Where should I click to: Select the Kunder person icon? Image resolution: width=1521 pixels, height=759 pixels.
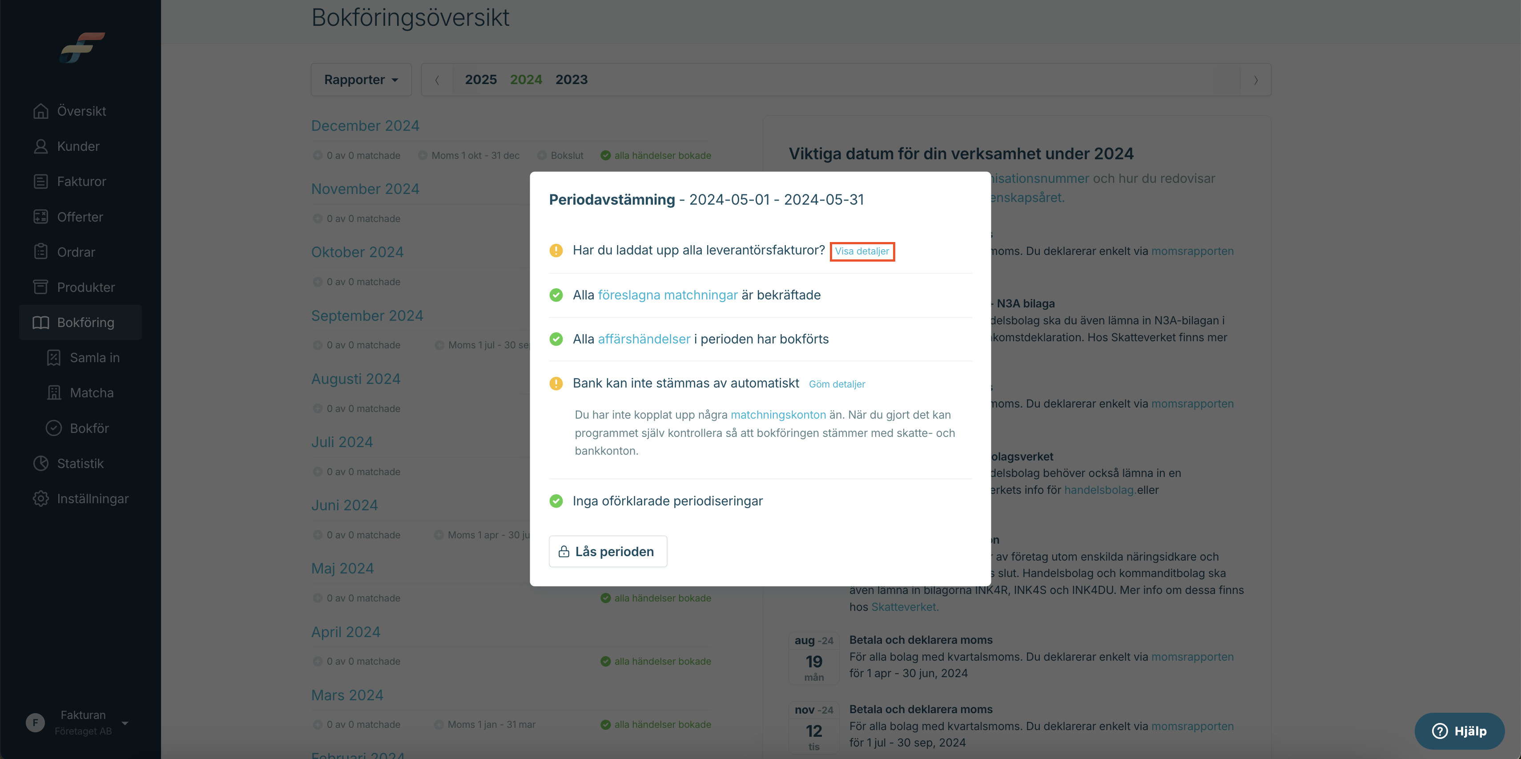tap(41, 146)
